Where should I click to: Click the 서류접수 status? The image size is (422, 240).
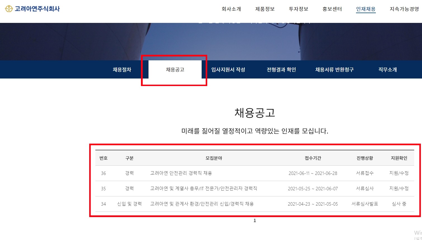[365, 173]
